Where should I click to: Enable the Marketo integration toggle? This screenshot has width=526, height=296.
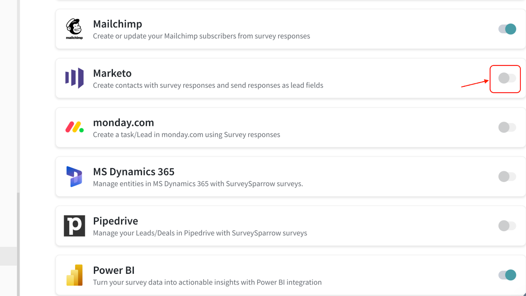coord(507,78)
